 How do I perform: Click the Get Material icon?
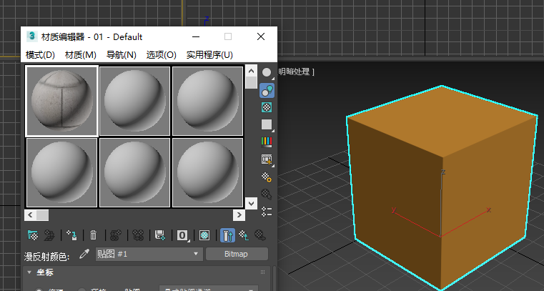click(32, 235)
